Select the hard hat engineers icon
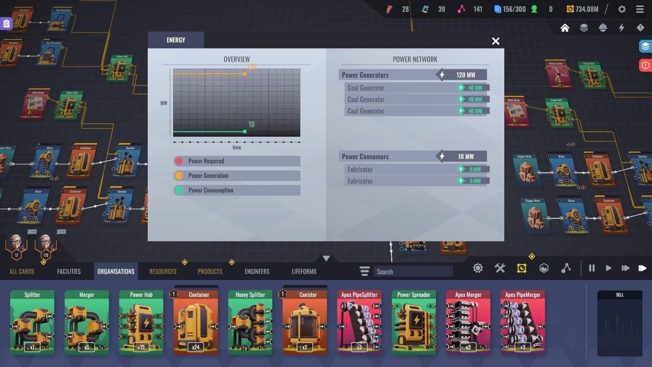 point(603,28)
